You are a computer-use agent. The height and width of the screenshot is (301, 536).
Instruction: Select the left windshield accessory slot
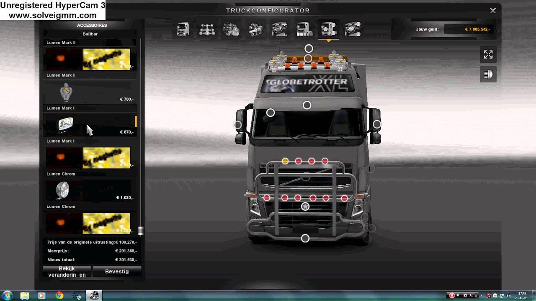(271, 113)
